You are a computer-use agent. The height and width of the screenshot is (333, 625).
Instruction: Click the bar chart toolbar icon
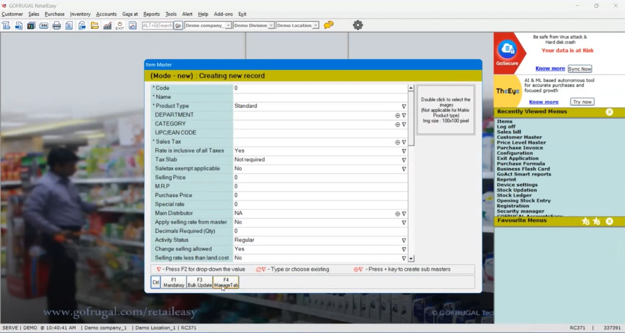[107, 26]
